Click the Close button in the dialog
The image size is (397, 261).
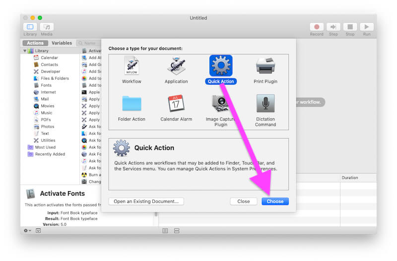tap(244, 202)
